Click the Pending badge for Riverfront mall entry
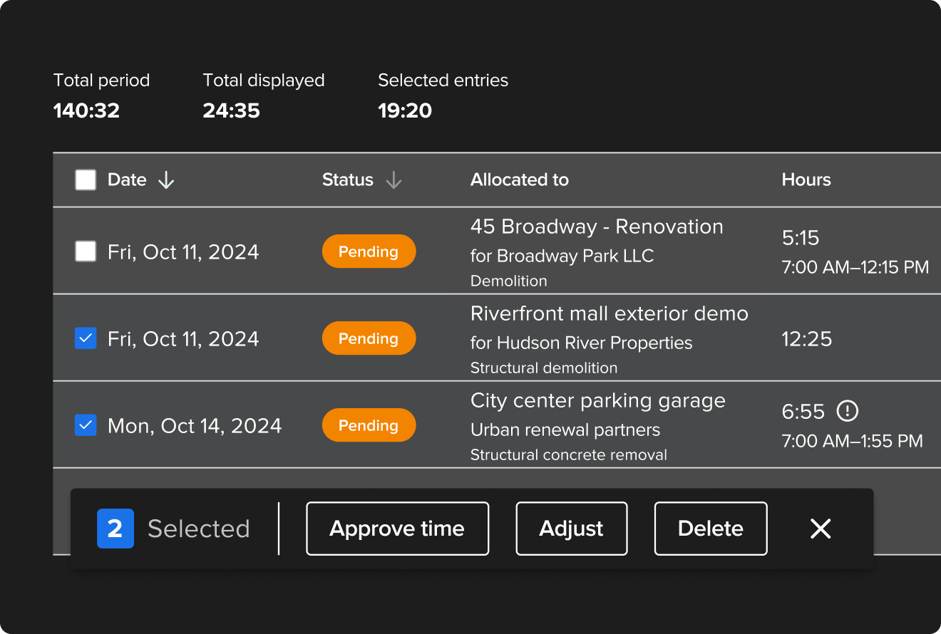The image size is (941, 634). (x=369, y=338)
